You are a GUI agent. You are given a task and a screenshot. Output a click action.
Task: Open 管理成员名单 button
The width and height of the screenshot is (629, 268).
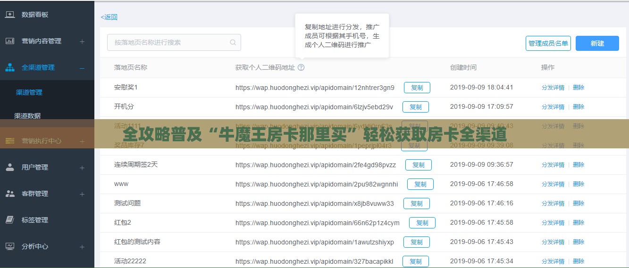tap(548, 43)
